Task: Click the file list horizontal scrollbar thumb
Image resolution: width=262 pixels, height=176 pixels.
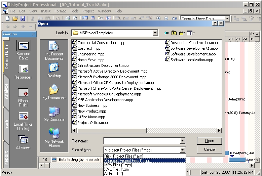Action: click(112, 130)
